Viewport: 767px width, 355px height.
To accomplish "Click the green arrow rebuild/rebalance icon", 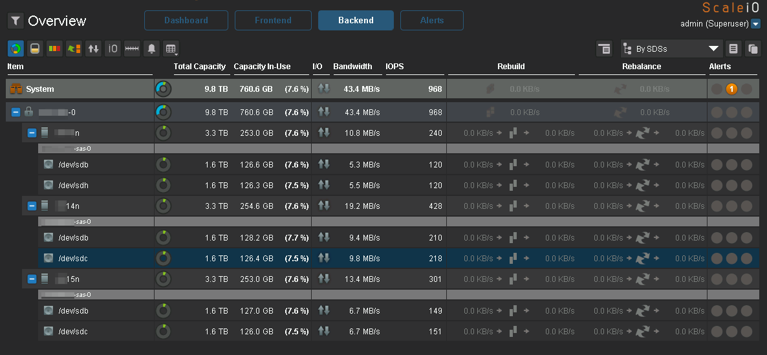I will [x=74, y=48].
